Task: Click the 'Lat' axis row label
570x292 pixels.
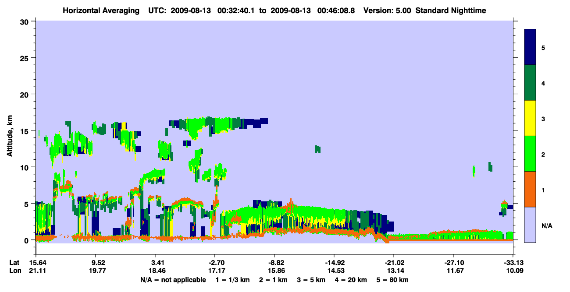Action: 14,263
